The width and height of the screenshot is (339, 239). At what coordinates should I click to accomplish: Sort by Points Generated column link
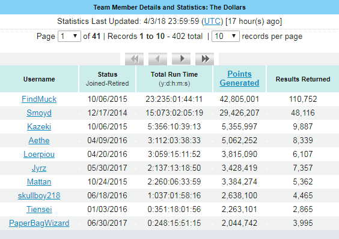pos(240,78)
